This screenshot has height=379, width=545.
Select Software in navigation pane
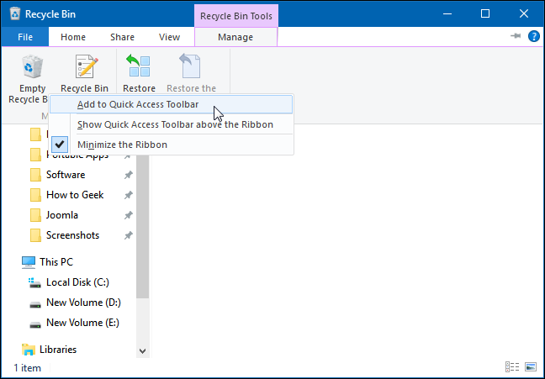[66, 175]
